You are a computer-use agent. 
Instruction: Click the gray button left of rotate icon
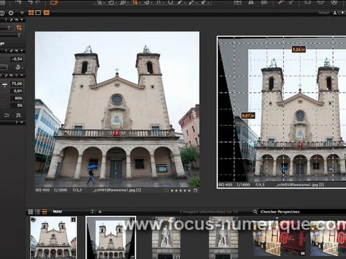pyautogui.click(x=4, y=67)
